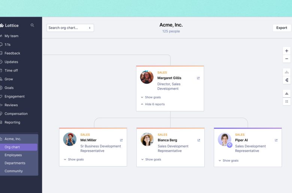
Task: Click the name Mel Miller
Action: pyautogui.click(x=88, y=140)
